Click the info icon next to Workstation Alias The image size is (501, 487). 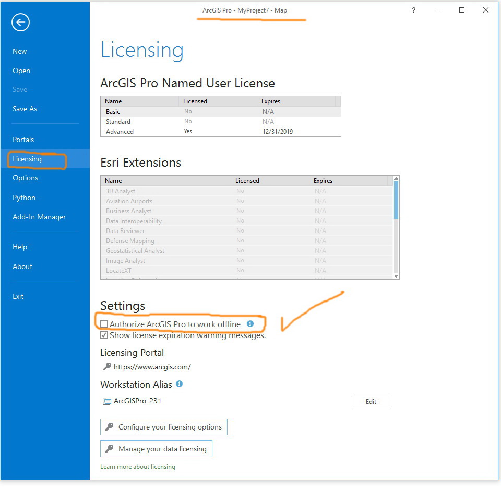coord(179,384)
